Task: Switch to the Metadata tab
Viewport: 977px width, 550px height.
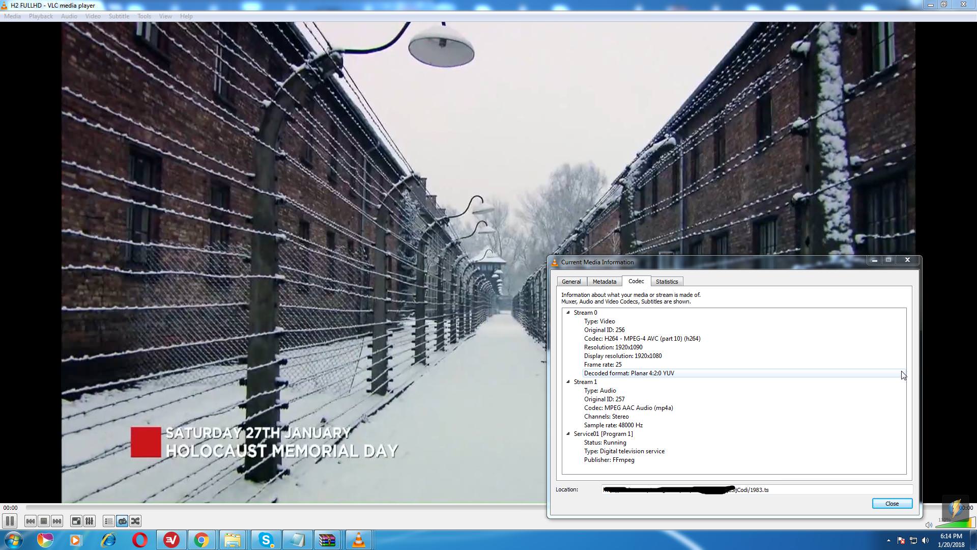Action: pos(604,282)
